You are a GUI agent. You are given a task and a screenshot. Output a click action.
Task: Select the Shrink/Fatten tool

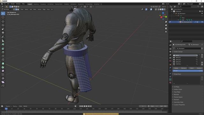(3, 78)
